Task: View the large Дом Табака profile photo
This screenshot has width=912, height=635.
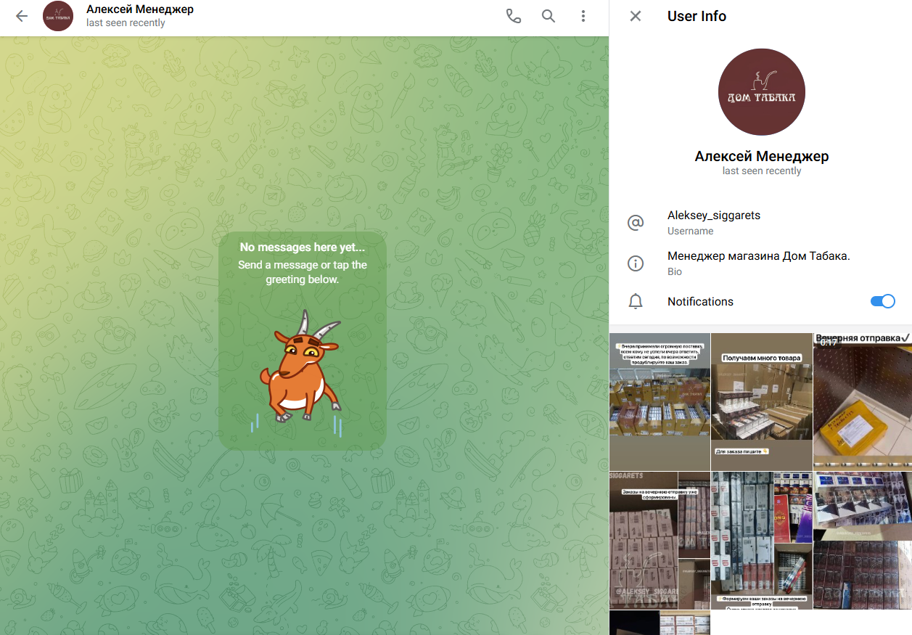Action: 762,92
